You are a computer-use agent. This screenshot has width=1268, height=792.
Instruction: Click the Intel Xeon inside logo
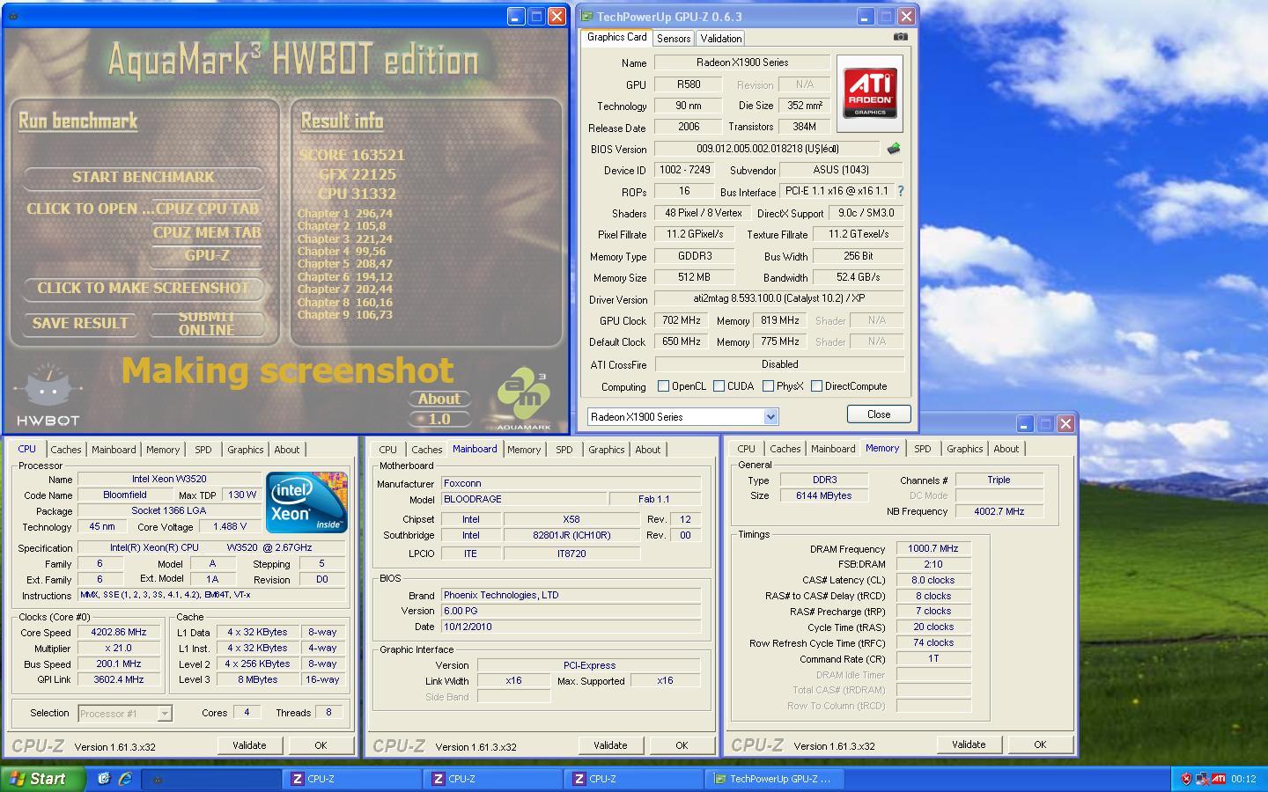tap(307, 502)
